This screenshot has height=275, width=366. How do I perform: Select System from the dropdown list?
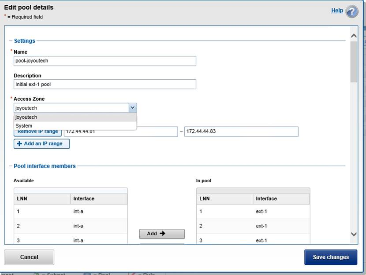[75, 126]
